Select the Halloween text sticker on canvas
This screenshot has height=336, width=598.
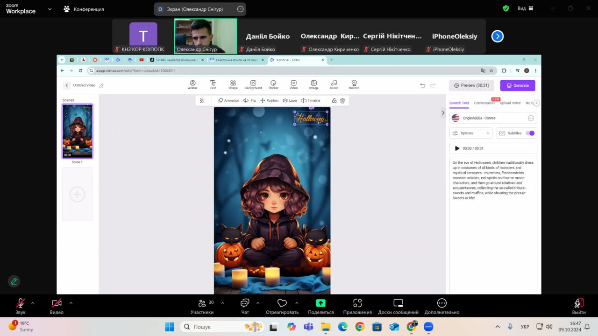[x=311, y=118]
